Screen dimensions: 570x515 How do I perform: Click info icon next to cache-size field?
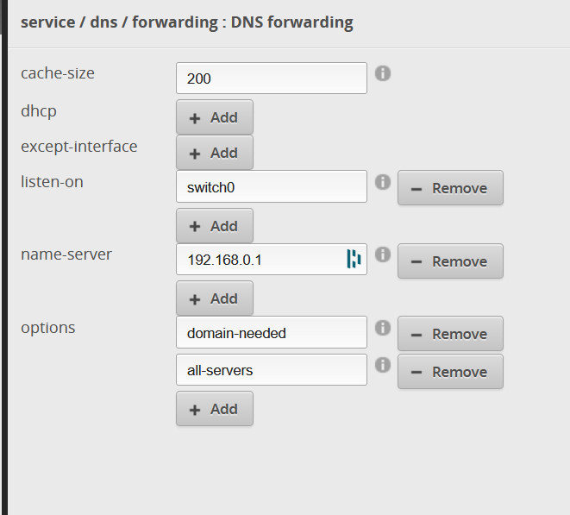coord(383,73)
